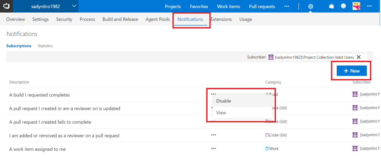
Task: Open the Work items link
Action: click(x=228, y=6)
